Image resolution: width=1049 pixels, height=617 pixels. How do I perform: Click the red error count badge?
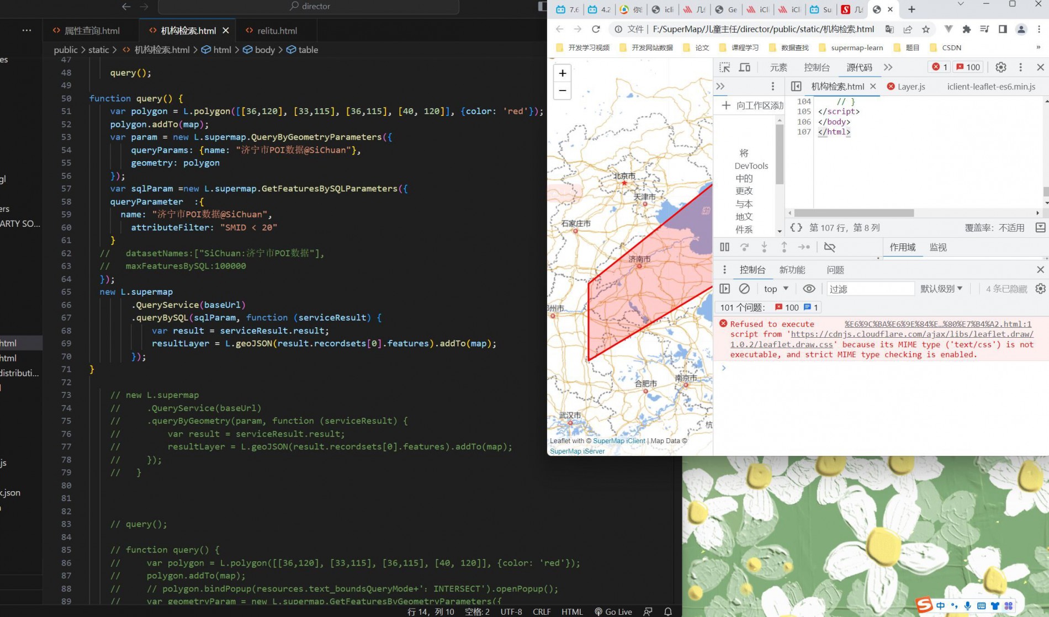pos(940,67)
